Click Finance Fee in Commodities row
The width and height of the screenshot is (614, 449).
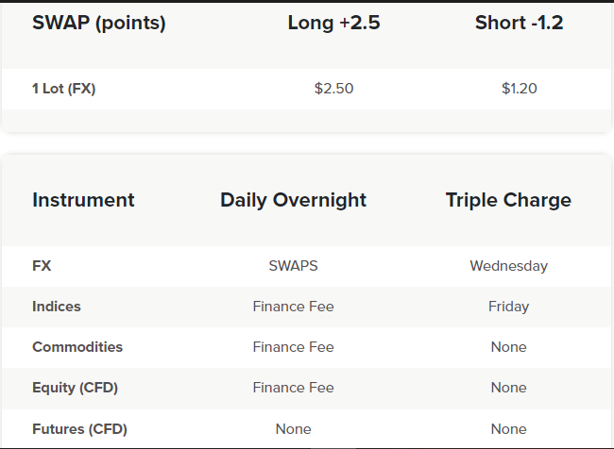coord(293,347)
